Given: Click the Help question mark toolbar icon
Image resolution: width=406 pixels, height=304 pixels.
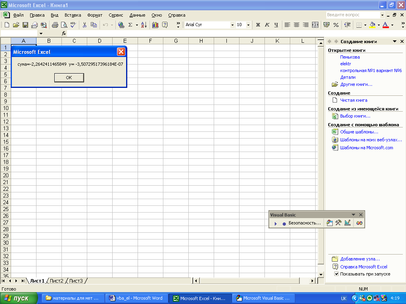Looking at the screenshot, I should click(x=165, y=25).
